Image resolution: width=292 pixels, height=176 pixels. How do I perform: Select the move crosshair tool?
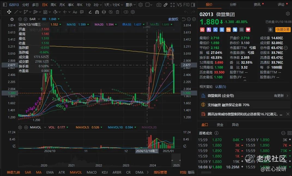click(x=9, y=12)
